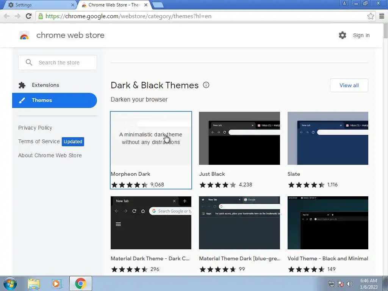The image size is (388, 291).
Task: Click the Slate theme title
Action: click(x=294, y=174)
